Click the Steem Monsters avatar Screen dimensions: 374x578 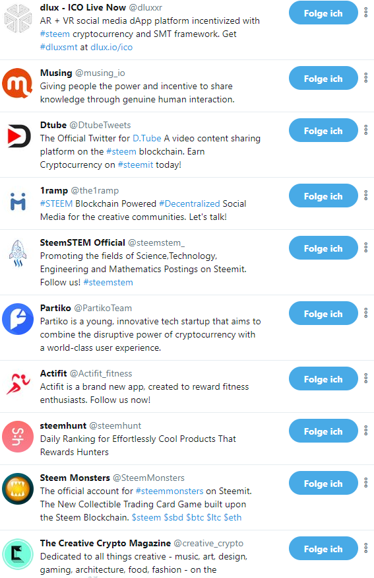18,489
